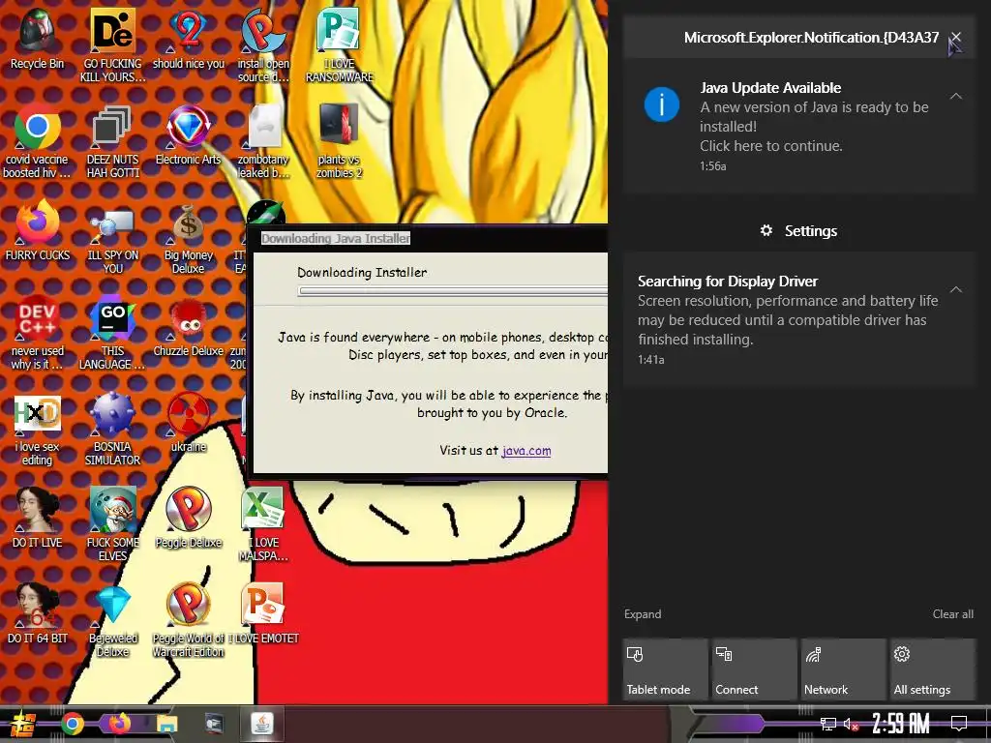991x743 pixels.
Task: Open Peggle World of Warcraft Edition icon
Action: (189, 620)
